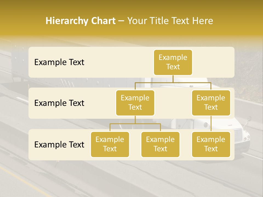263x197 pixels.
Task: Select the "Your Title Text Here" subtitle
Action: [170, 21]
